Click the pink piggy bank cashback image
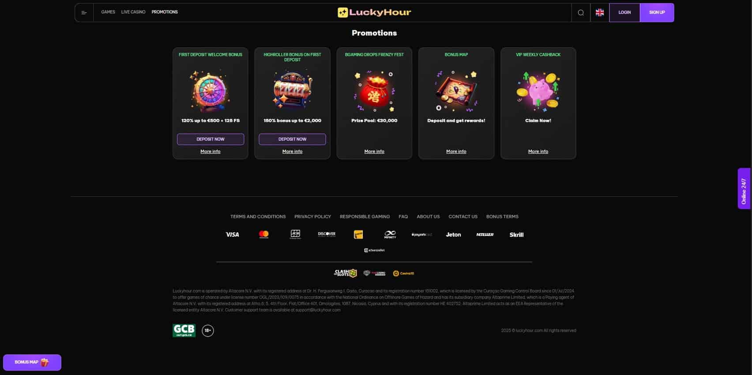The height and width of the screenshot is (375, 752). coord(538,91)
